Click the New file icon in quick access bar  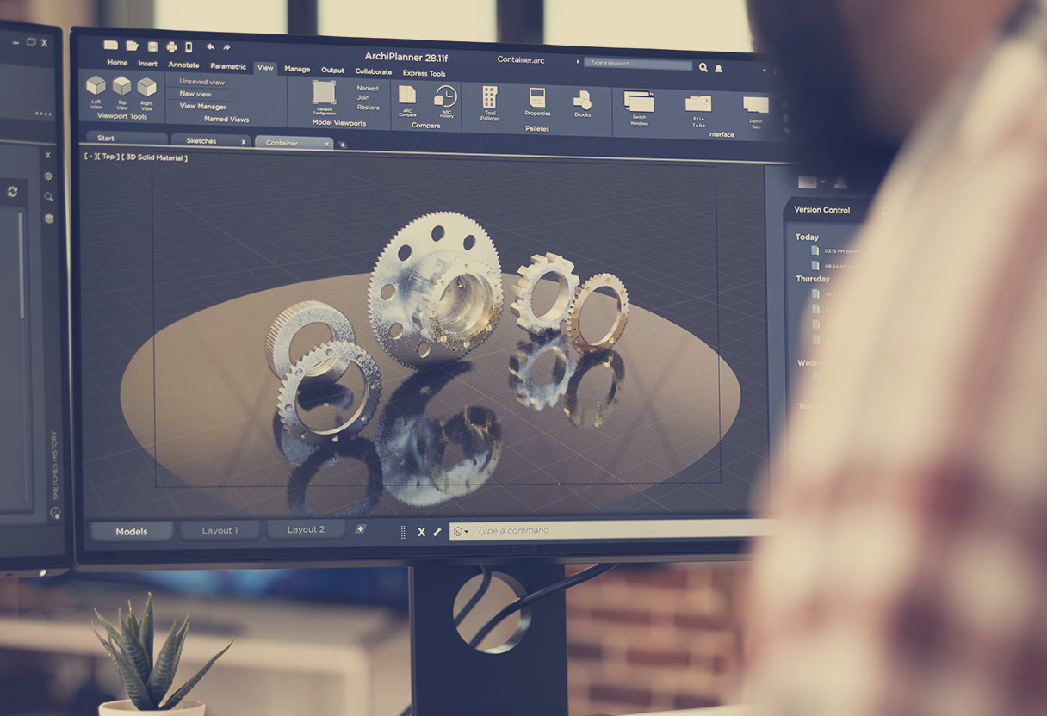point(110,46)
